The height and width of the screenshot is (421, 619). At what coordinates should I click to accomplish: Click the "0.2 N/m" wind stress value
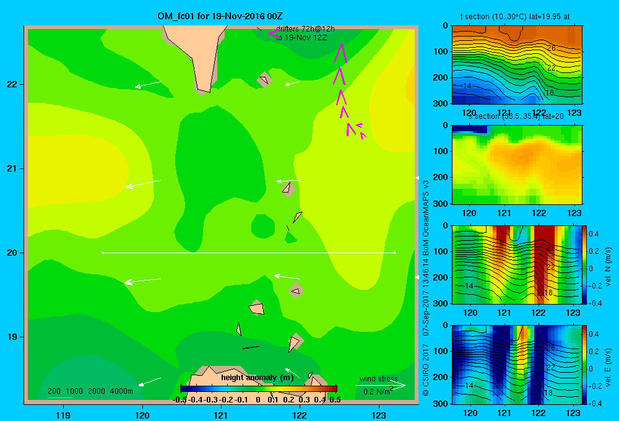pos(376,392)
